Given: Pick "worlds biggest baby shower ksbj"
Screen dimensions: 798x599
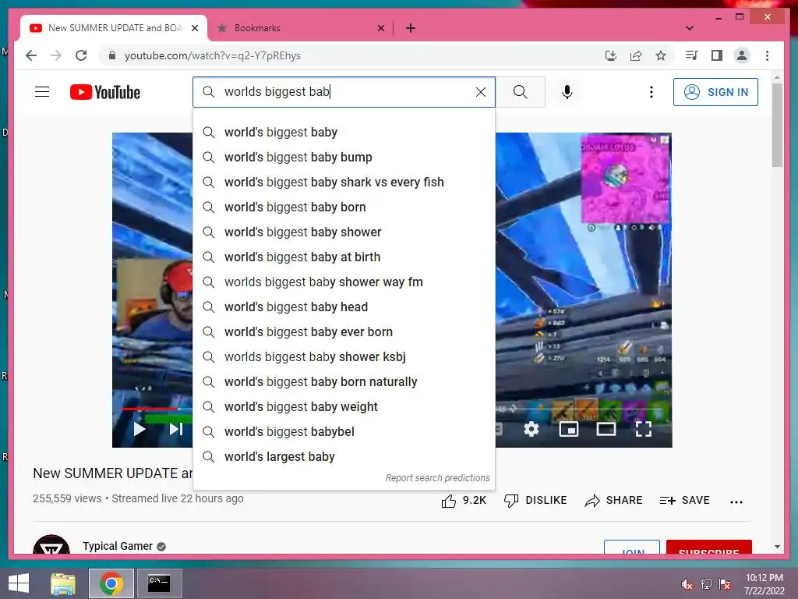Looking at the screenshot, I should coord(344,357).
